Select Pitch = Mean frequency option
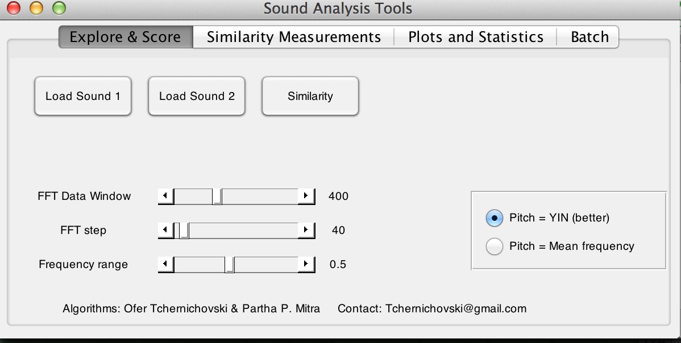This screenshot has width=681, height=343. tap(495, 246)
